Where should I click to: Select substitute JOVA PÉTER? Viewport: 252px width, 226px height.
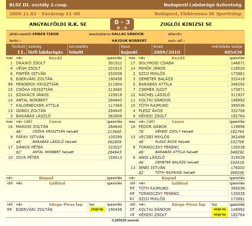click(28, 157)
